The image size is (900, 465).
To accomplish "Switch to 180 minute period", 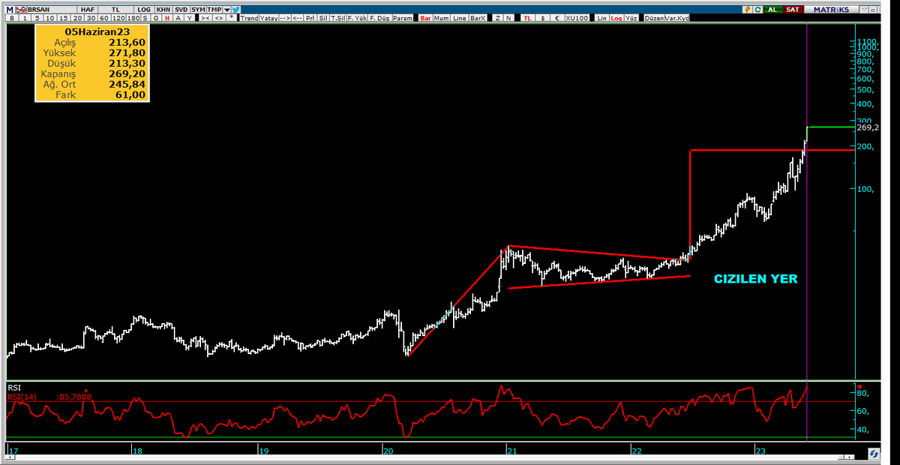I will 133,18.
